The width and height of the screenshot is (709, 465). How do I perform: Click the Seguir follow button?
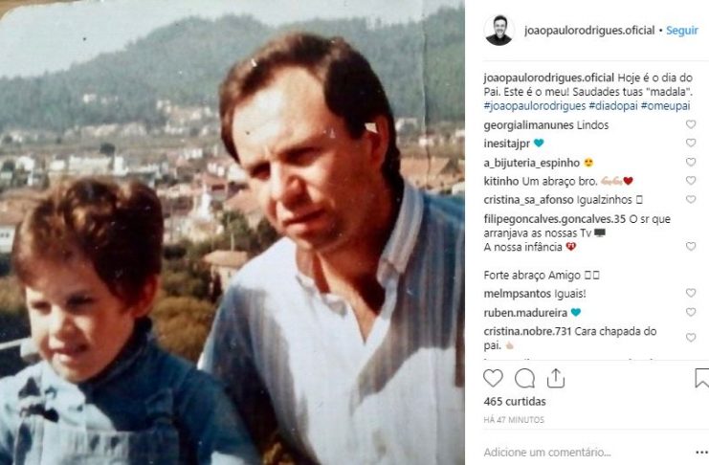682,31
